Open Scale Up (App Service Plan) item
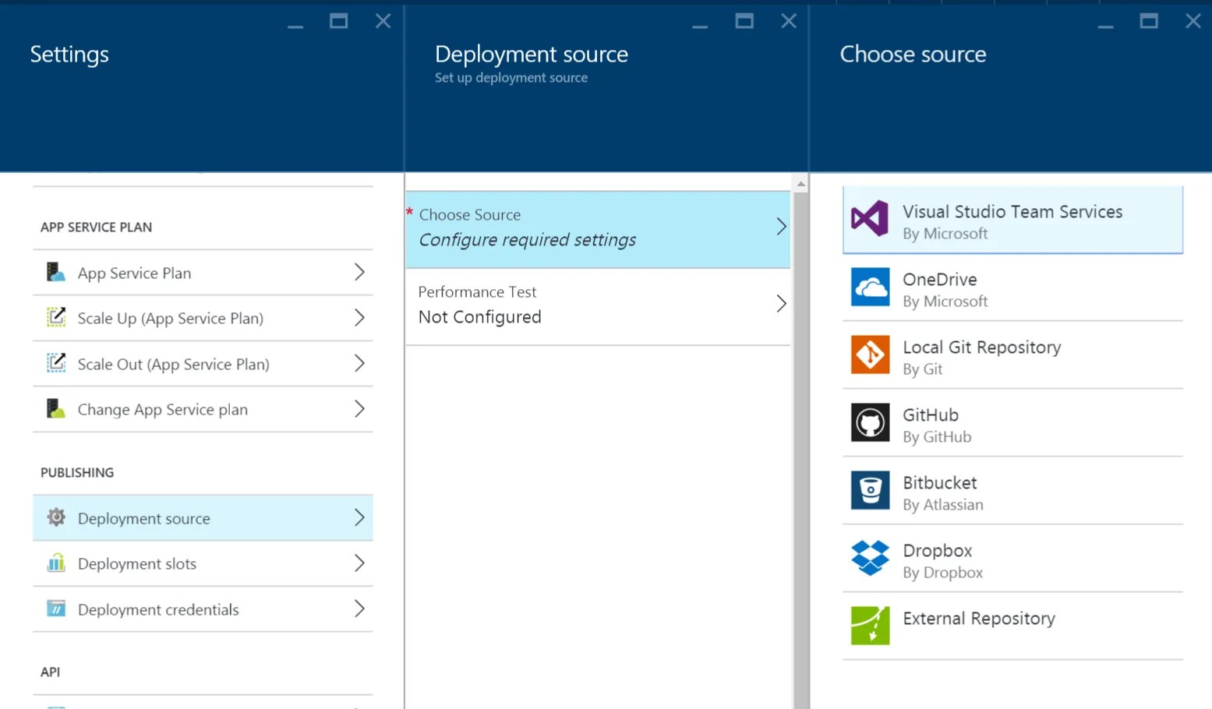The width and height of the screenshot is (1212, 709). (x=203, y=318)
